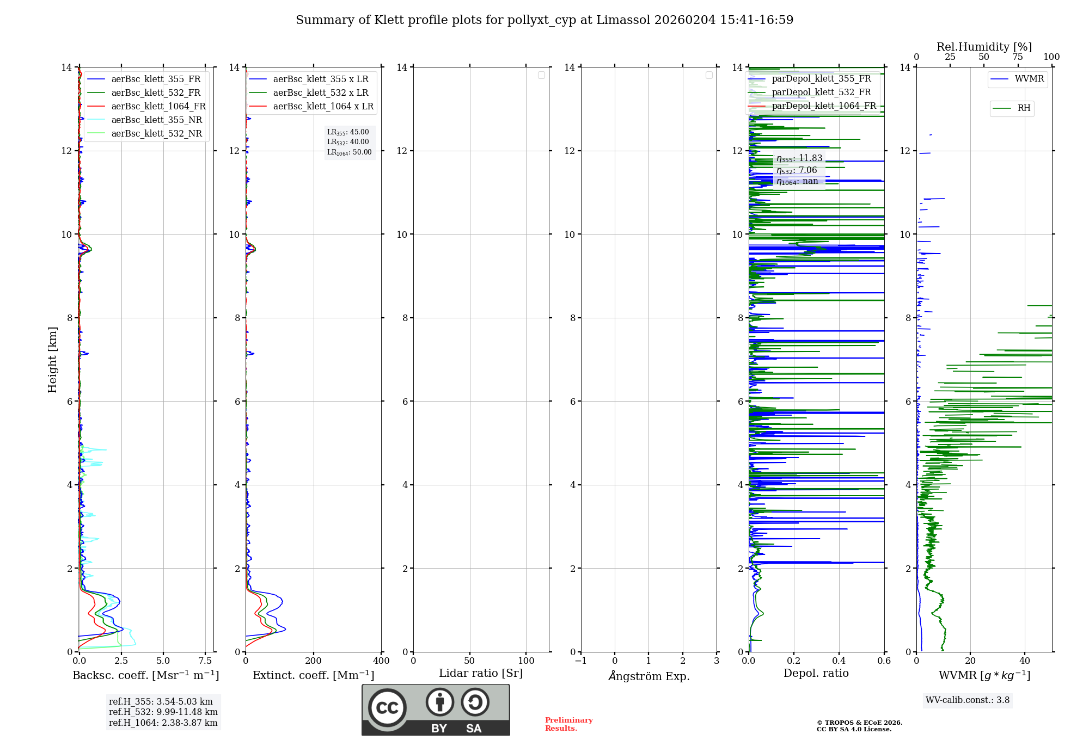This screenshot has height=740, width=1089.
Task: Click the aerBsc_klett_532 x LR legend entry
Action: 309,93
